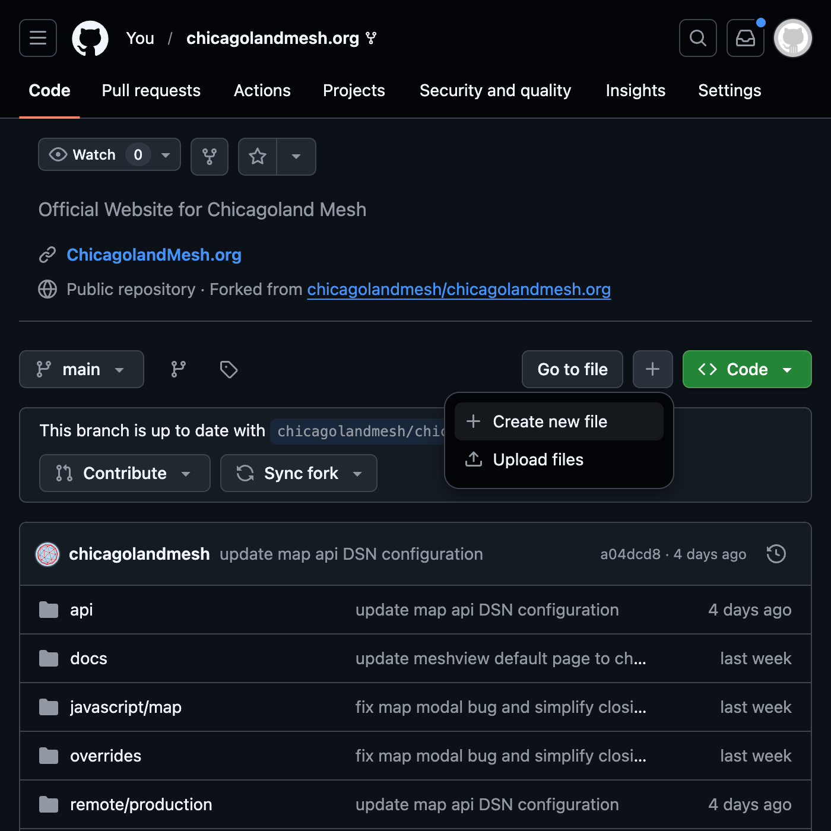Open the Sync fork dropdown

(299, 473)
